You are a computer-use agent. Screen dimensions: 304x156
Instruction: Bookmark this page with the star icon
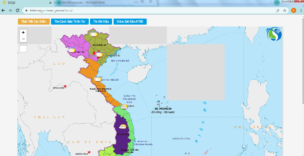pyautogui.click(x=284, y=10)
